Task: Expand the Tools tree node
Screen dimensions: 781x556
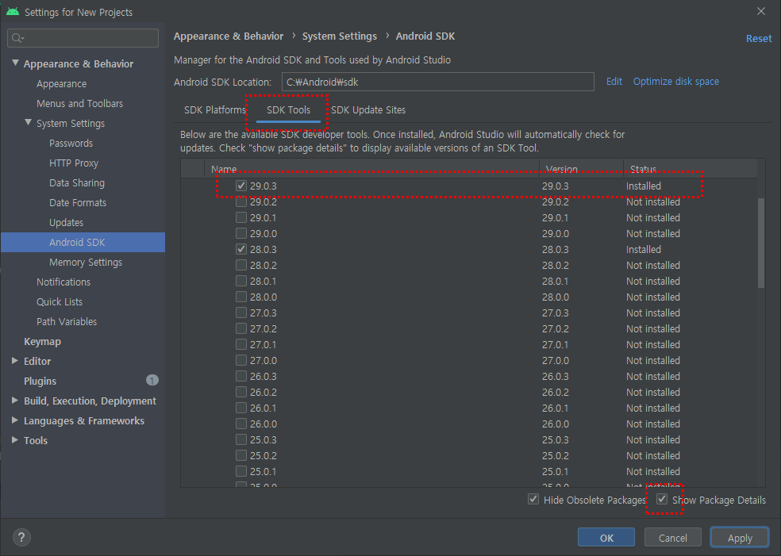Action: click(15, 440)
